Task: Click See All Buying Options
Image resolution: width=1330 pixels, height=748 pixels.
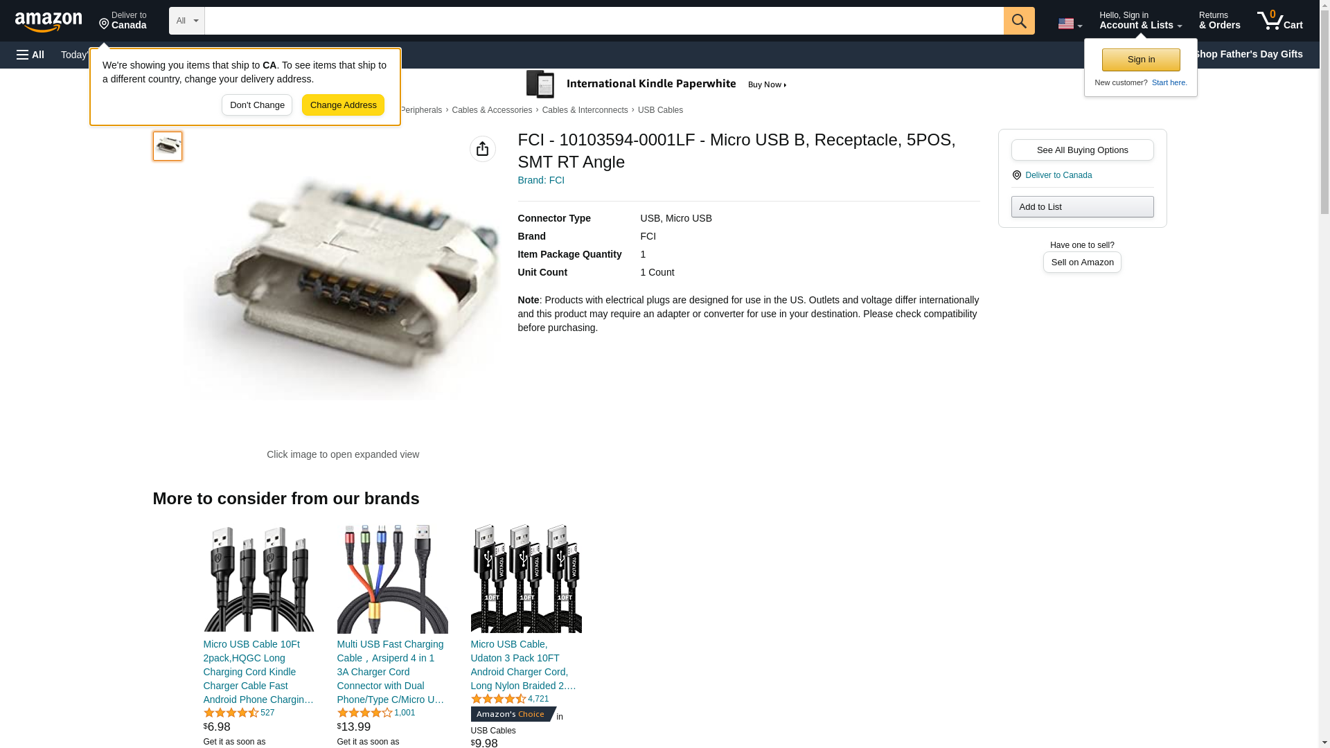Action: [x=1082, y=150]
